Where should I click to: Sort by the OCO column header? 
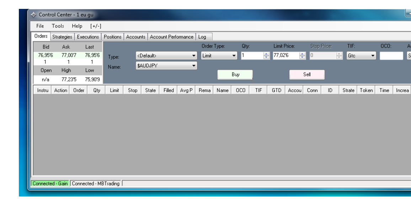point(240,90)
